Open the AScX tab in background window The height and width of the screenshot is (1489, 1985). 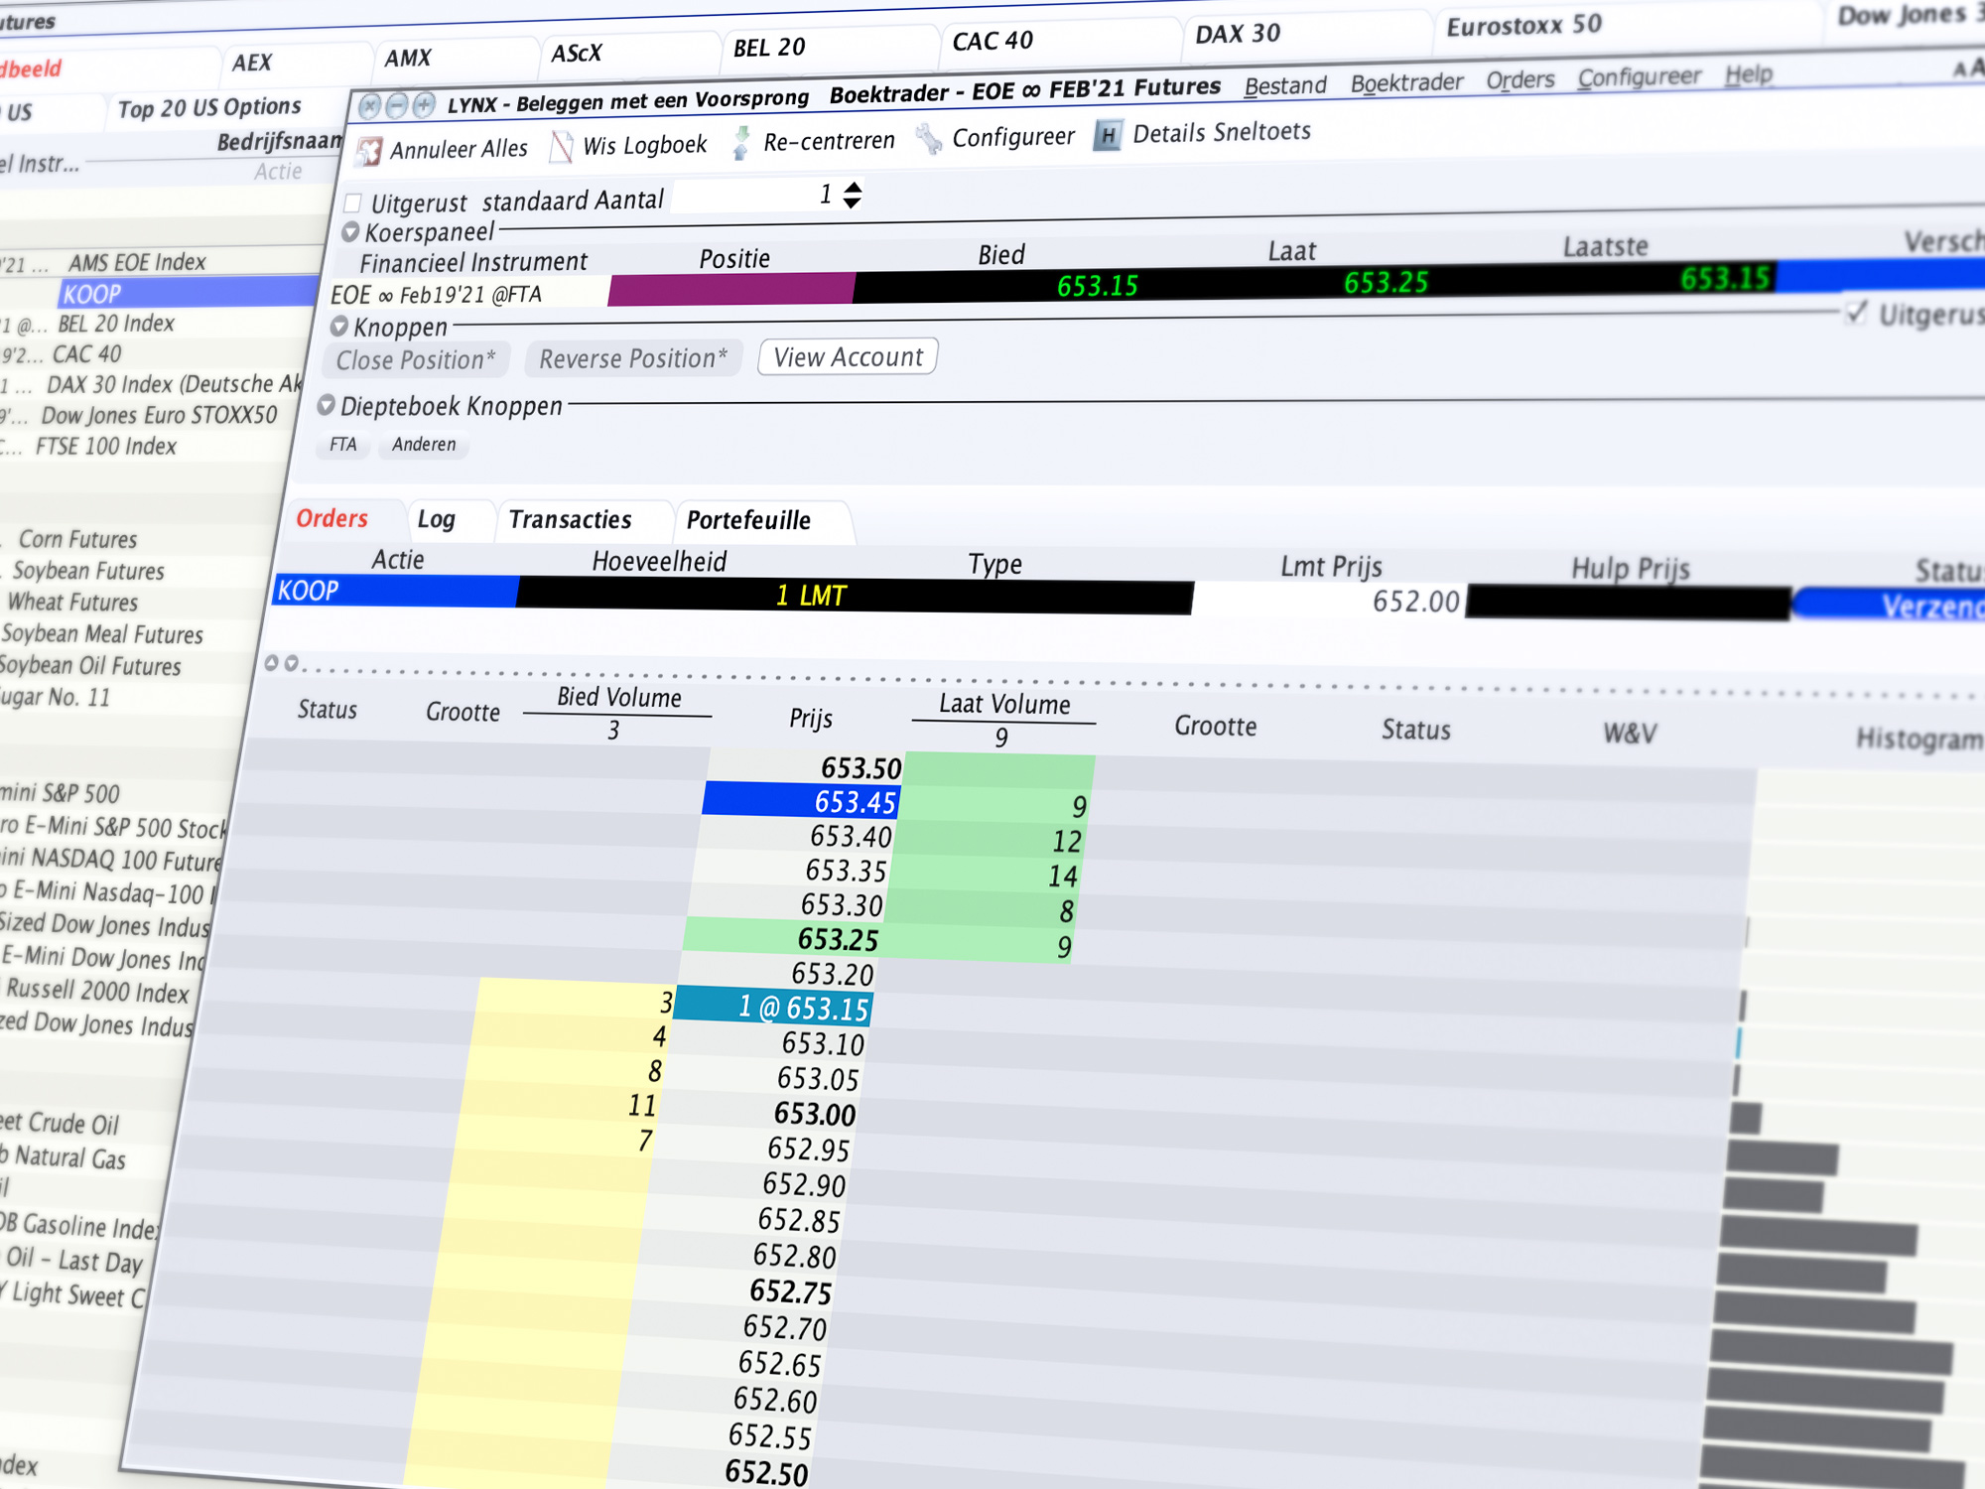[577, 53]
